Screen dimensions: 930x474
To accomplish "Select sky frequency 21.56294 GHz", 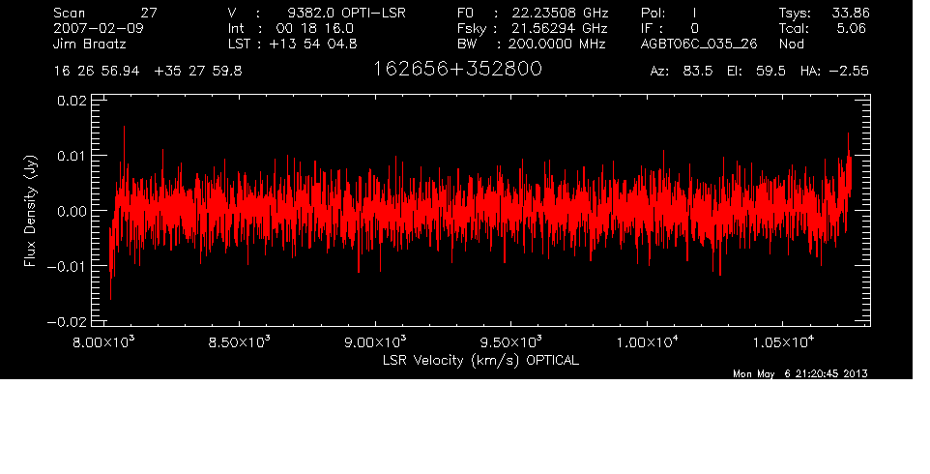I will point(560,28).
